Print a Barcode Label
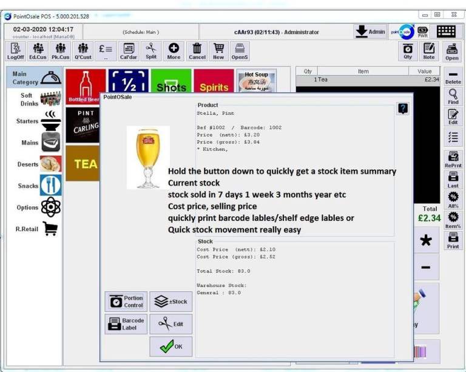The width and height of the screenshot is (466, 372). click(x=126, y=324)
